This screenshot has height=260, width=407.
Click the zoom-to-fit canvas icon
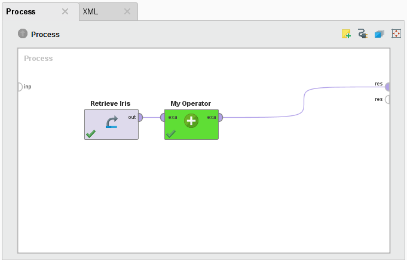396,35
